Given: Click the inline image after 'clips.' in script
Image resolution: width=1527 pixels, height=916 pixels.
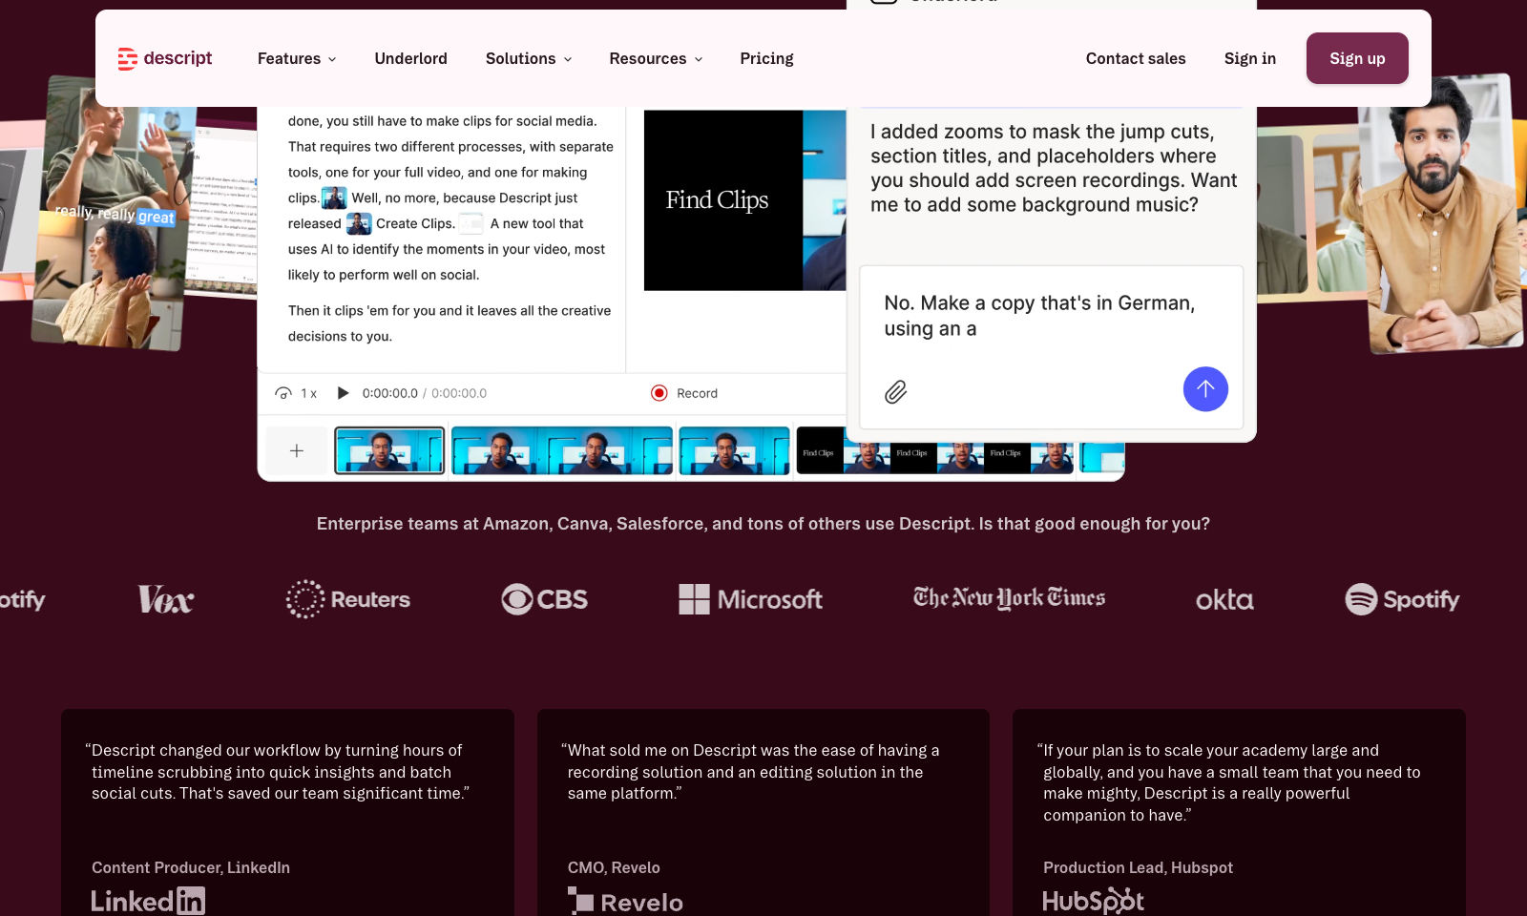Looking at the screenshot, I should 334,198.
